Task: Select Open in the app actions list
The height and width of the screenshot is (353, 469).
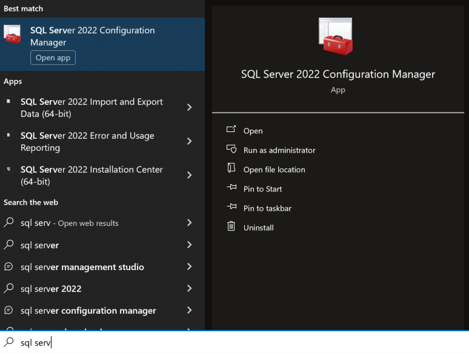Action: (x=253, y=131)
